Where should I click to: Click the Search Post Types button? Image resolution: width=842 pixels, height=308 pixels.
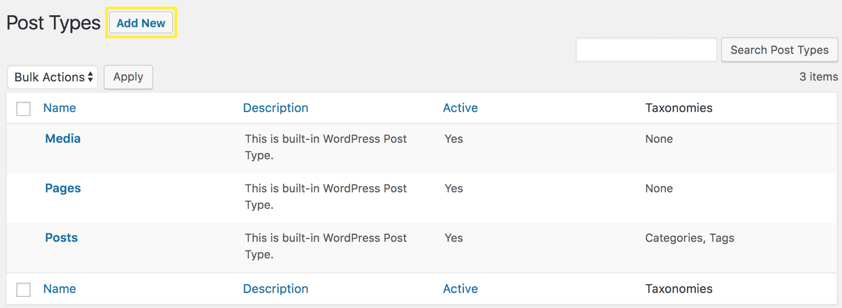(779, 50)
